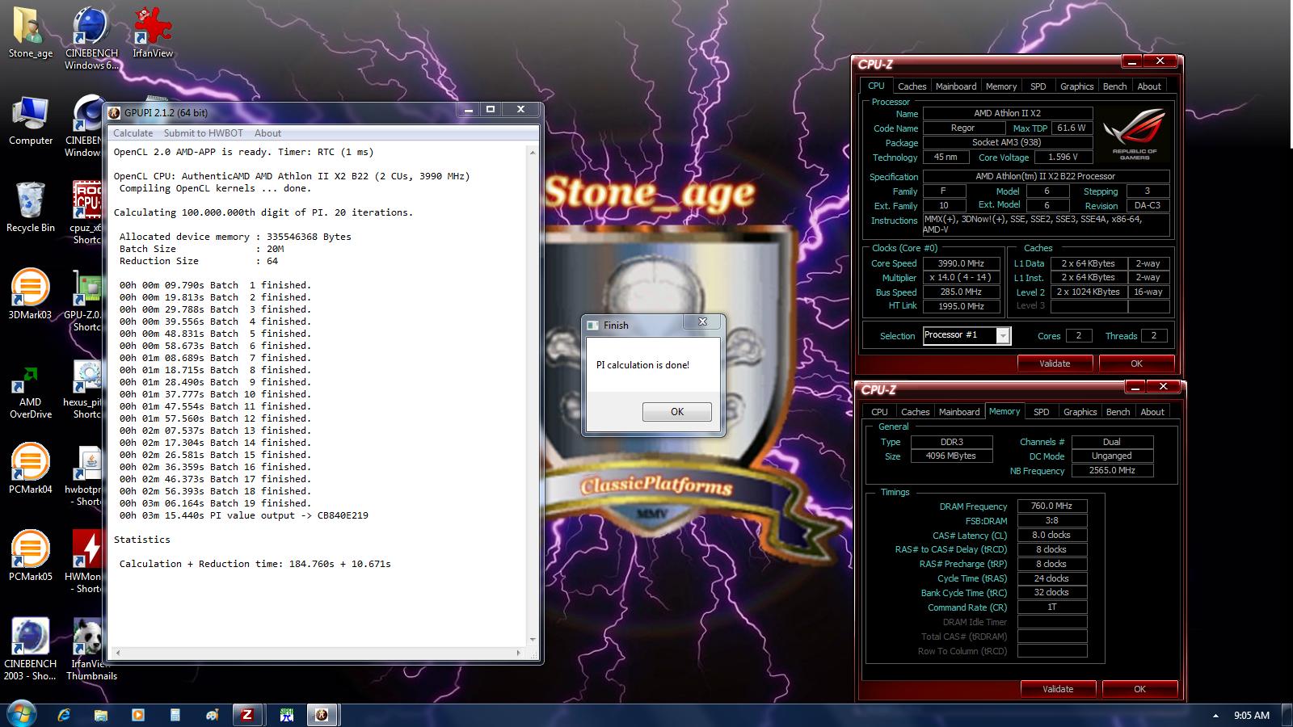Viewport: 1293px width, 727px height.
Task: Open Submit to HWBOT menu in GPUPI
Action: [x=204, y=133]
